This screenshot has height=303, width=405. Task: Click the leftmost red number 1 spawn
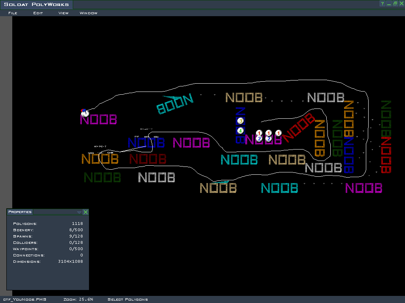pos(259,133)
